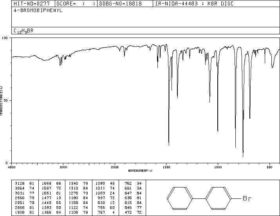This screenshot has height=216, width=280.
Task: Select peak table entry 691
Action: pyautogui.click(x=128, y=188)
